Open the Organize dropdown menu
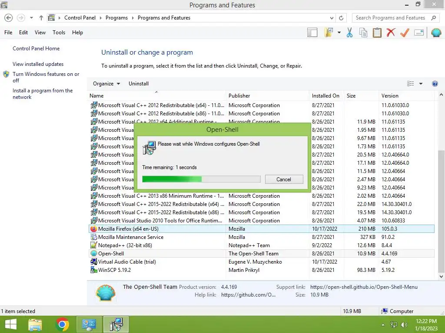Viewport: 445px width, 333px height. 106,84
